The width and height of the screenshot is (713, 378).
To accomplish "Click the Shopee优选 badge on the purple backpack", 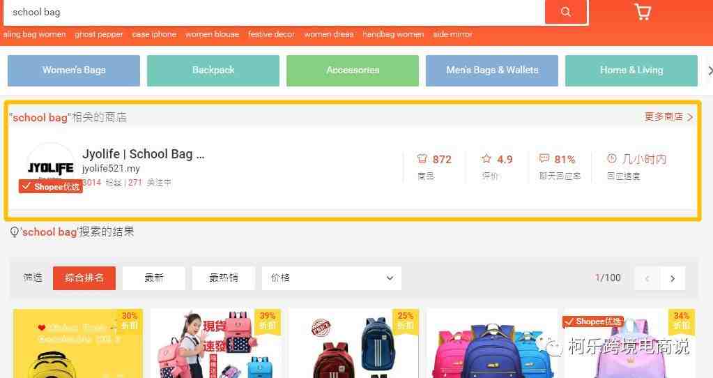I will (593, 322).
